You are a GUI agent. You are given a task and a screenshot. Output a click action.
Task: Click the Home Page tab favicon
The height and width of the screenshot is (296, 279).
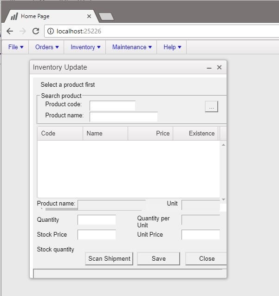click(14, 16)
